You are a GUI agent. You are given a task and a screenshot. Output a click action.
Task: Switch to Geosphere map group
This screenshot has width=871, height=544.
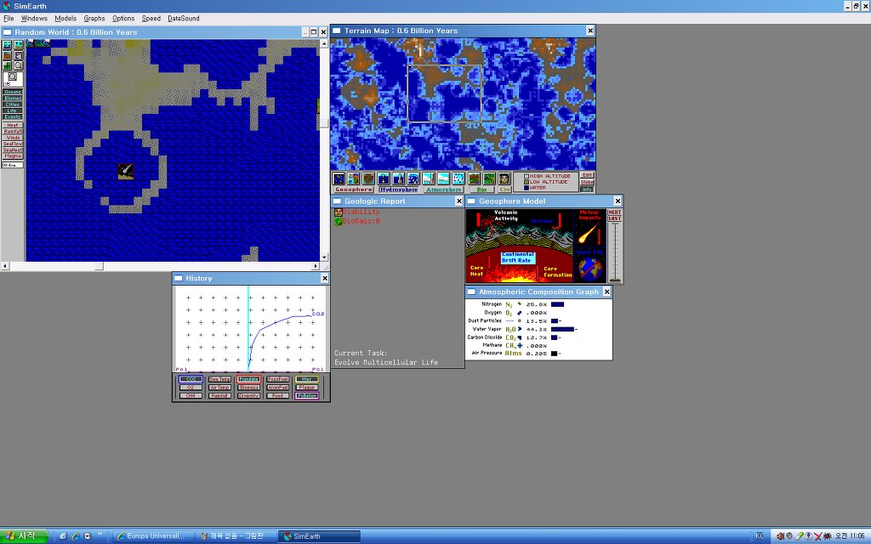[353, 190]
